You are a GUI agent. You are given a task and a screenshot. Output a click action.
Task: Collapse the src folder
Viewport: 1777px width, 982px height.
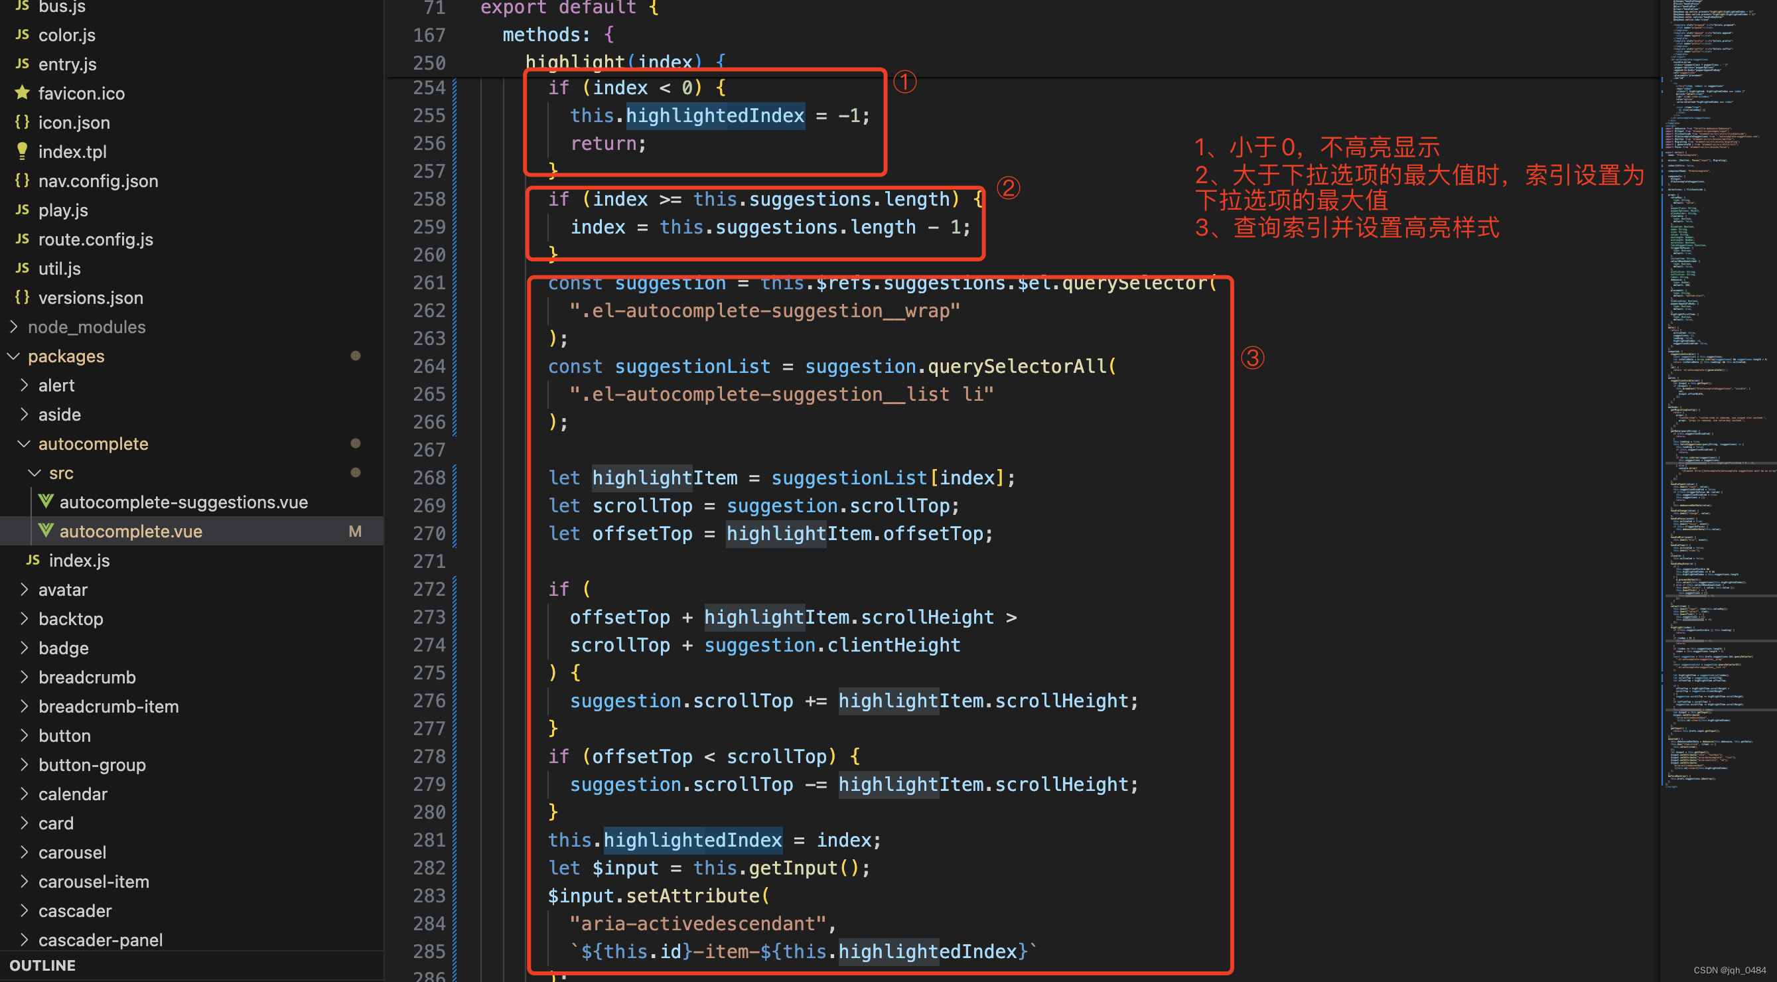[x=35, y=473]
